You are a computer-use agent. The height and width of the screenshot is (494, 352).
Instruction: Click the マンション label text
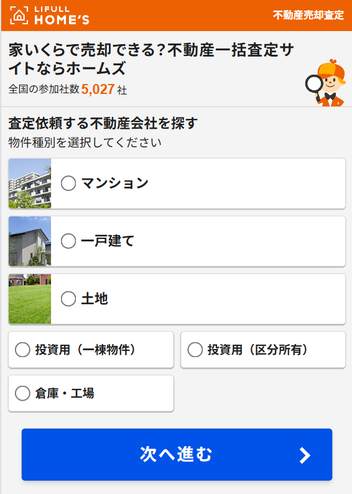115,183
